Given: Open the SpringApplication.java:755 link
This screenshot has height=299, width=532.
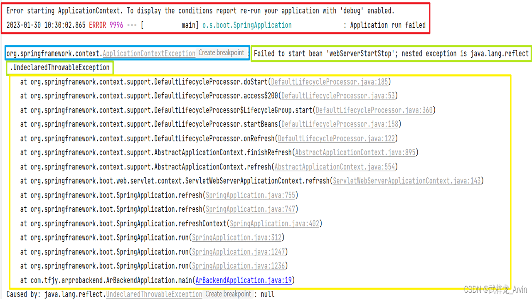Looking at the screenshot, I should (250, 195).
